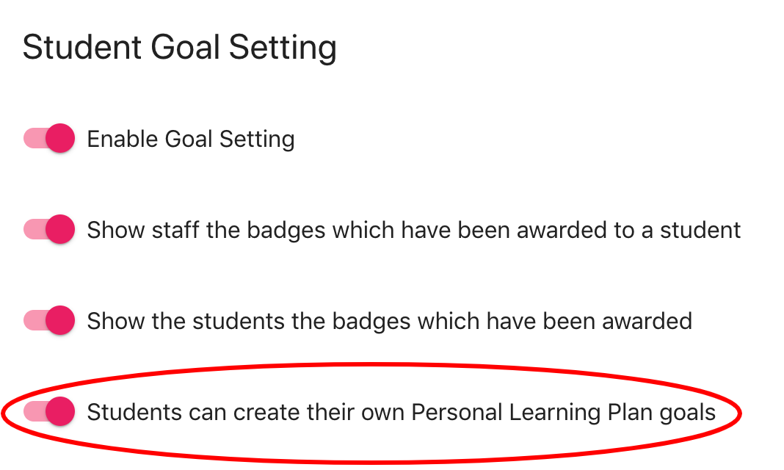The height and width of the screenshot is (470, 784).
Task: Click 'Show the students the badges' label
Action: (389, 322)
